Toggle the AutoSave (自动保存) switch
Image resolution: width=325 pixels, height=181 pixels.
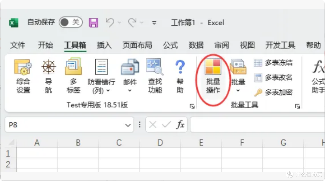click(x=71, y=22)
